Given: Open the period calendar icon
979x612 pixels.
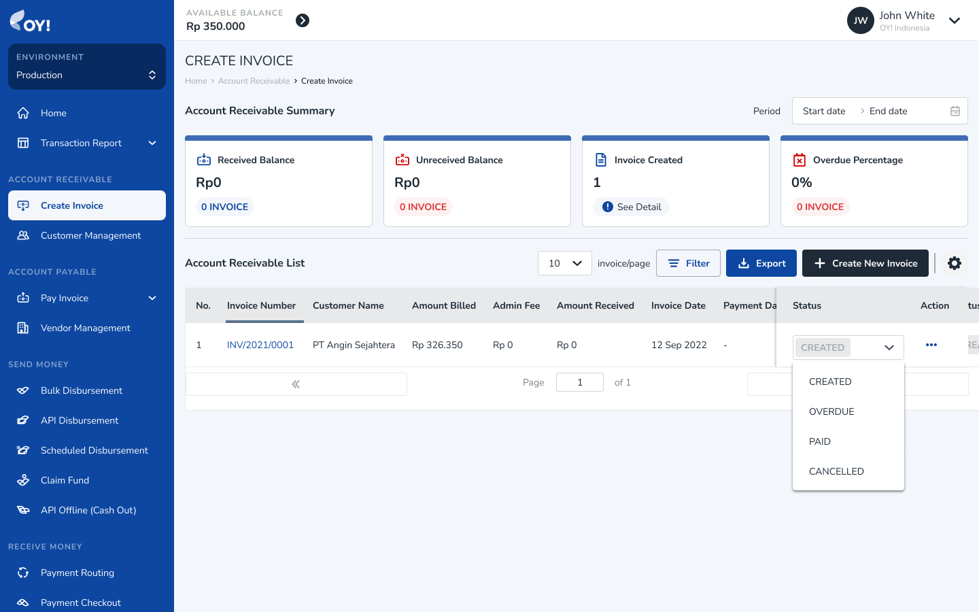Looking at the screenshot, I should coord(955,111).
